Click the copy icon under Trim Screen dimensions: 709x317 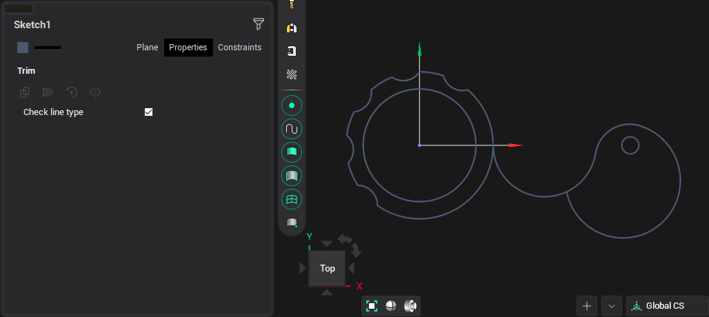[x=25, y=92]
